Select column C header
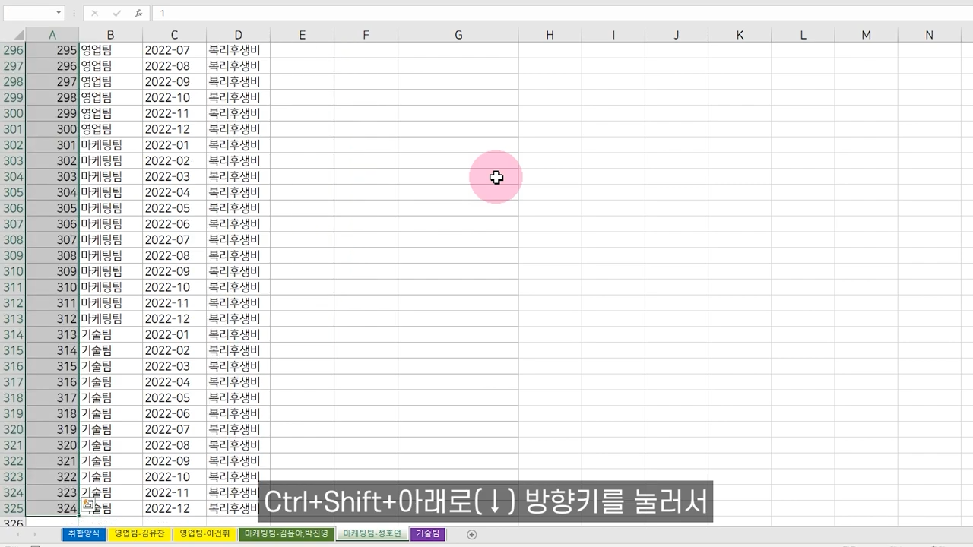Screen dimensions: 973x547 coord(174,35)
